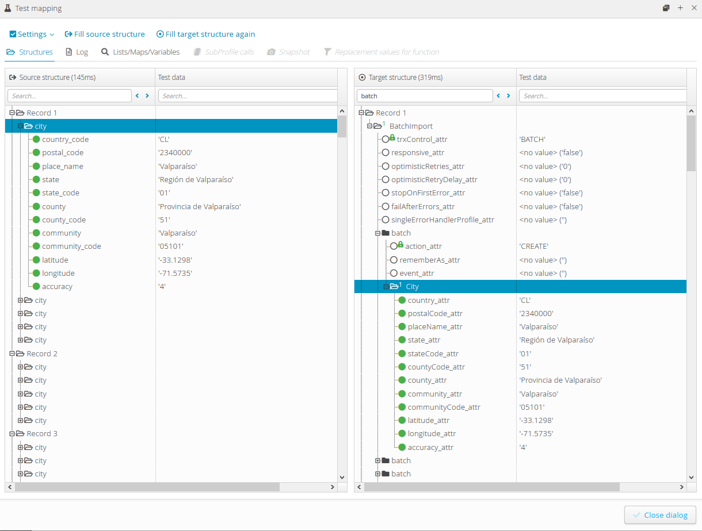The height and width of the screenshot is (531, 702).
Task: Expand source Record 2 node
Action: 12,353
